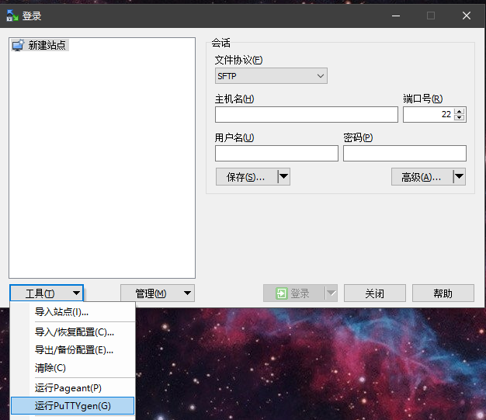The width and height of the screenshot is (486, 420).
Task: Expand the arrow next to 高级
Action: coord(459,177)
